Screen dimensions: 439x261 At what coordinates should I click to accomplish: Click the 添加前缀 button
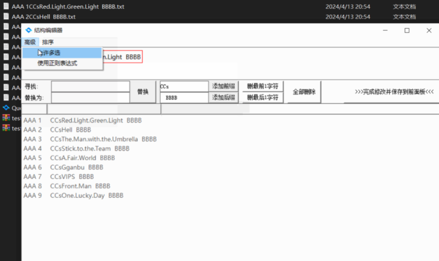click(x=223, y=86)
